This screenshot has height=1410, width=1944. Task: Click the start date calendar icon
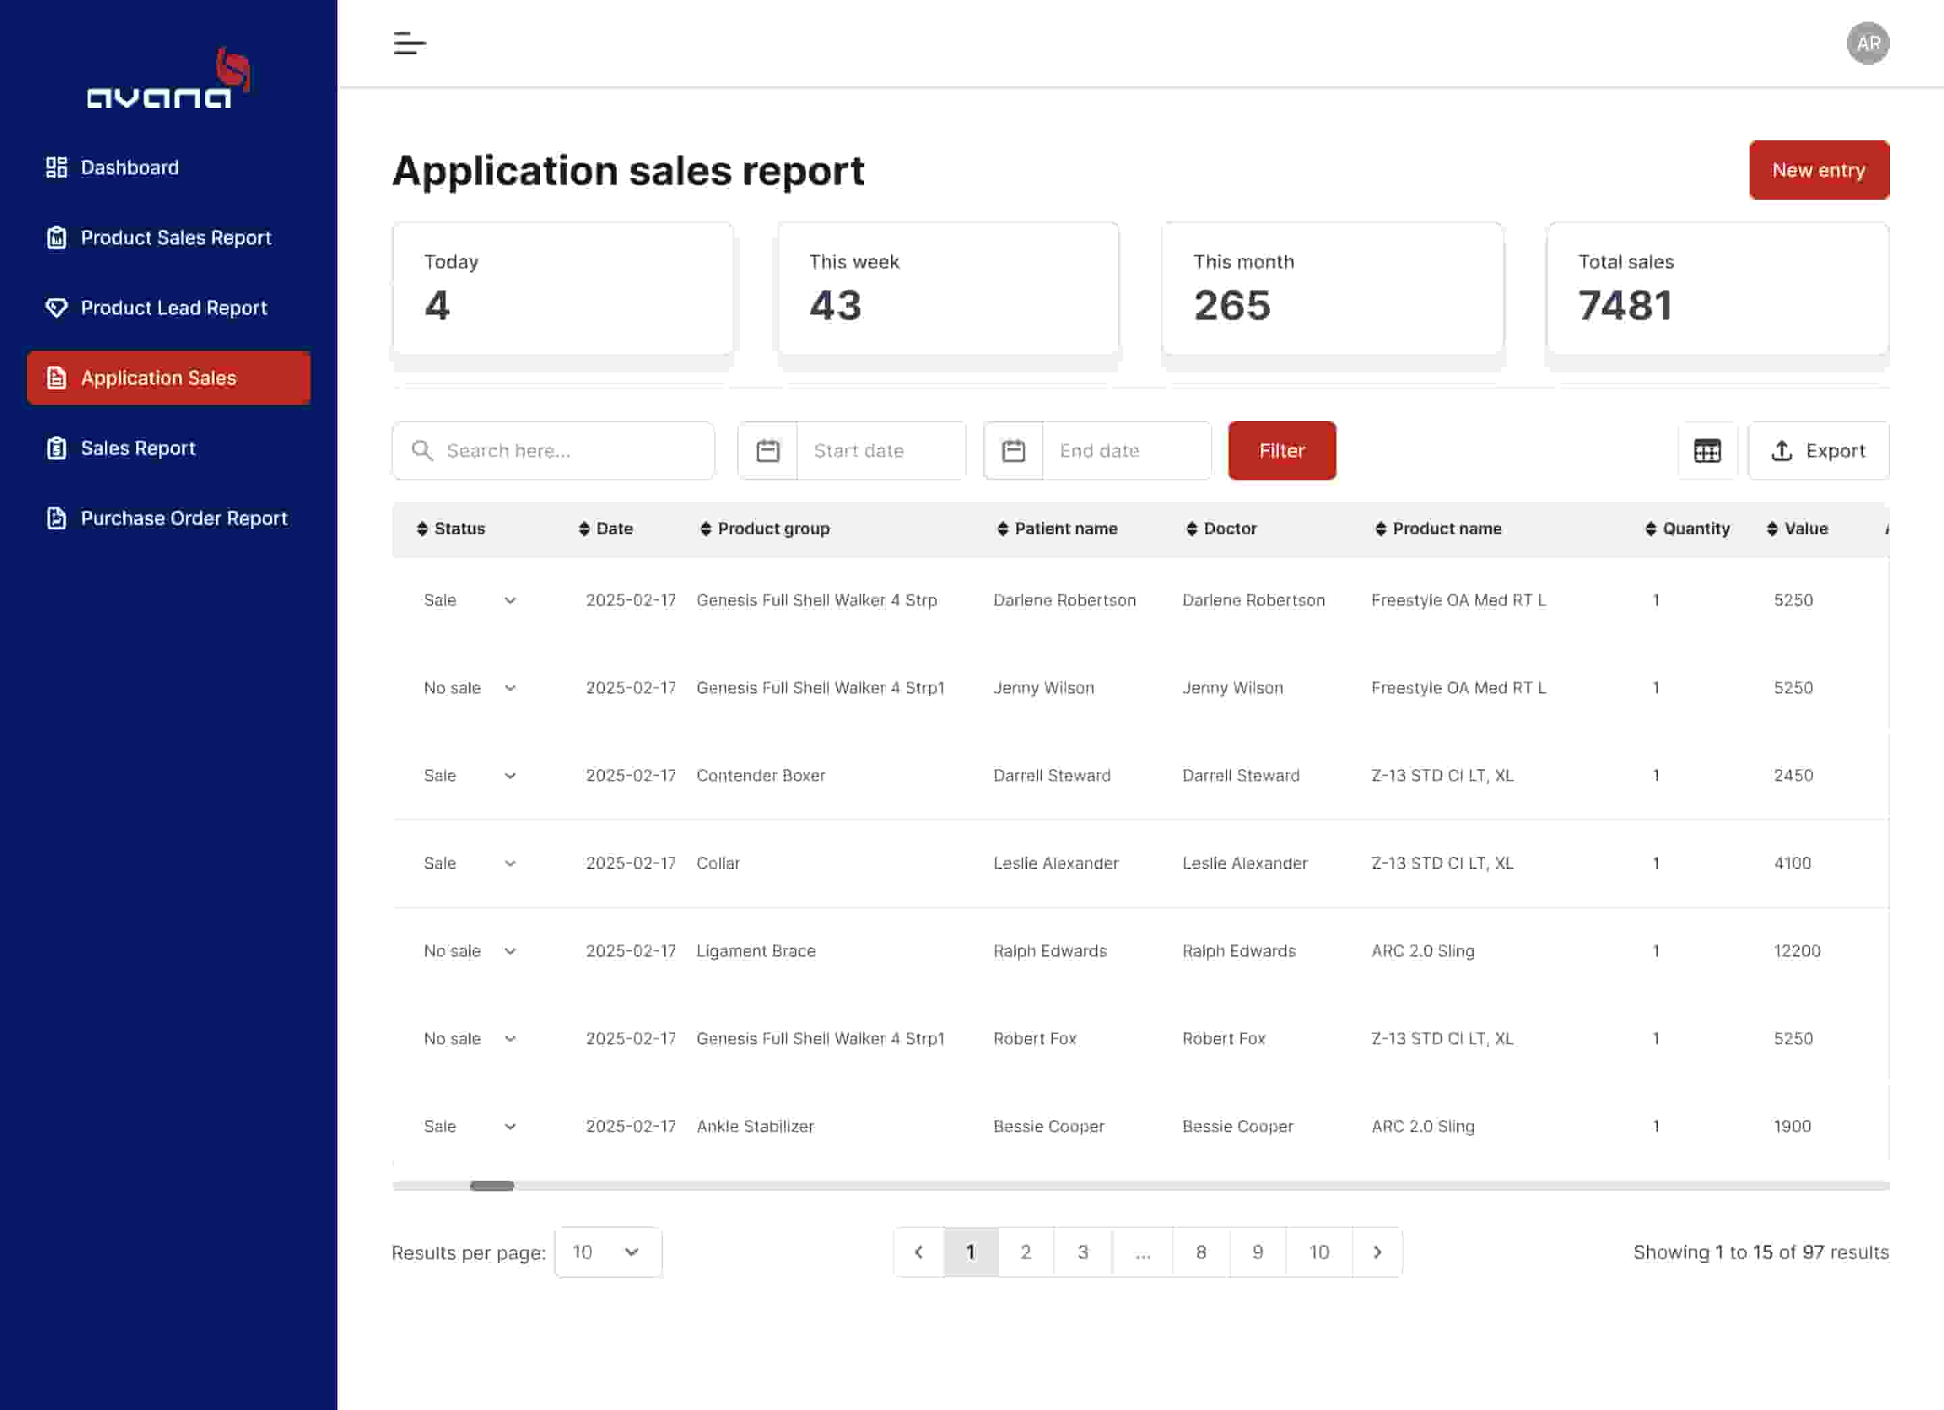point(767,451)
